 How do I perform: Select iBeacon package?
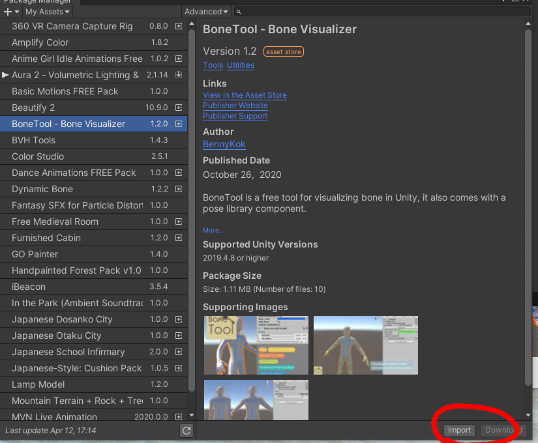(93, 287)
